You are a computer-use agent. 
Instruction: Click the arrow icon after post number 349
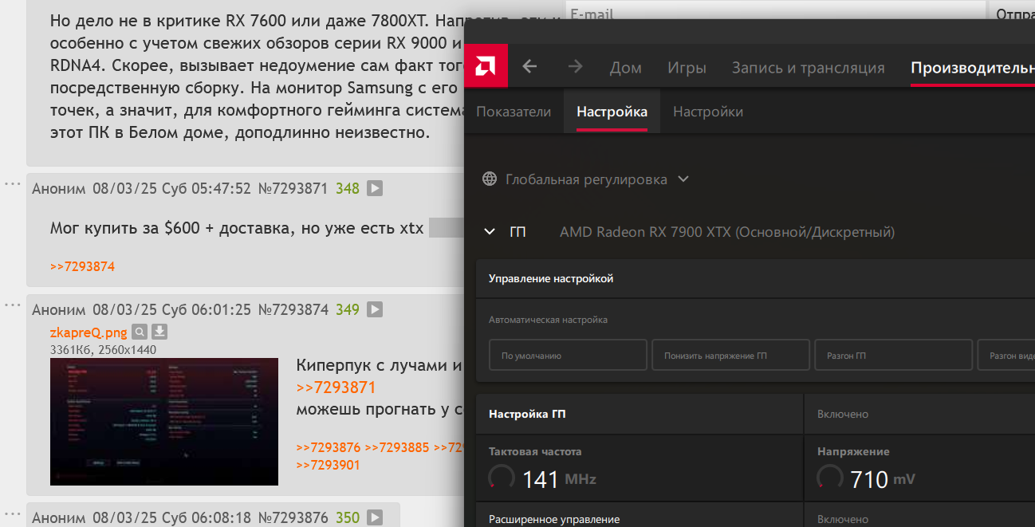pyautogui.click(x=374, y=309)
